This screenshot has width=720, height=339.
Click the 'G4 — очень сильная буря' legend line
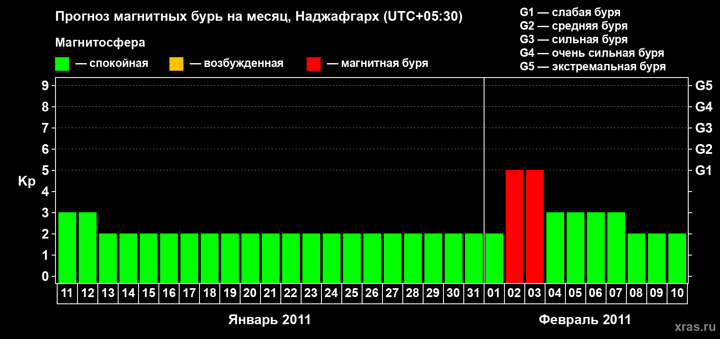tap(592, 53)
